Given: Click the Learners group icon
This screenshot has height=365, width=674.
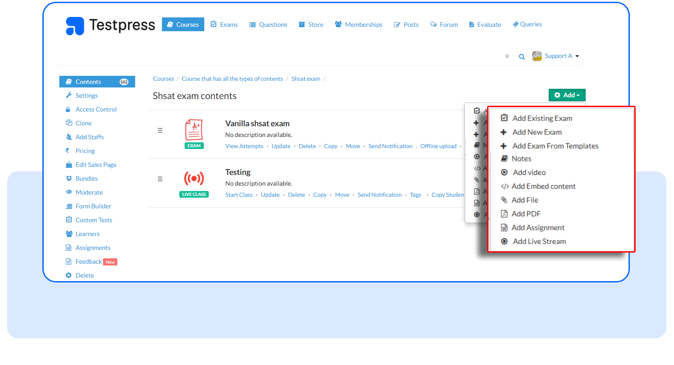Looking at the screenshot, I should tap(69, 234).
